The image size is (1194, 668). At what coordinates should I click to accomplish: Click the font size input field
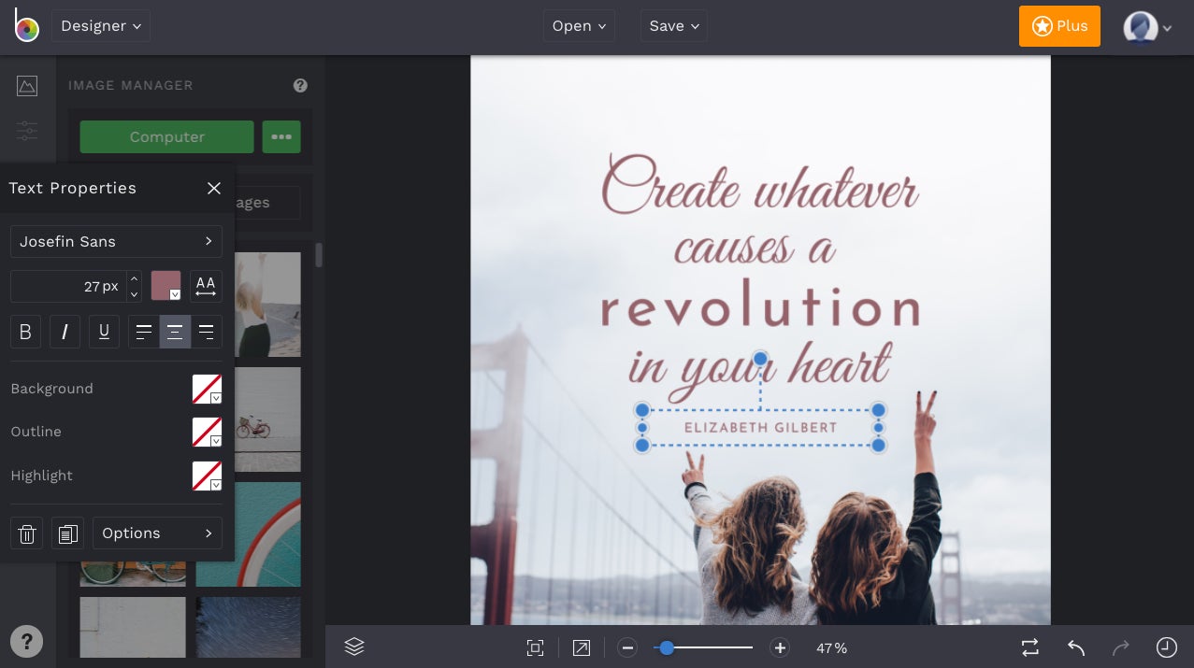pyautogui.click(x=67, y=286)
